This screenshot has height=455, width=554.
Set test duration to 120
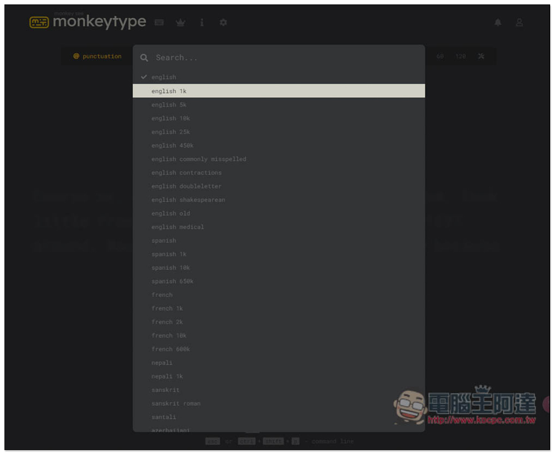(460, 56)
